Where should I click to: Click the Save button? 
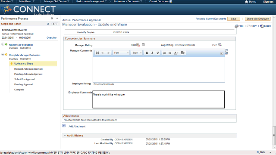tap(234, 19)
